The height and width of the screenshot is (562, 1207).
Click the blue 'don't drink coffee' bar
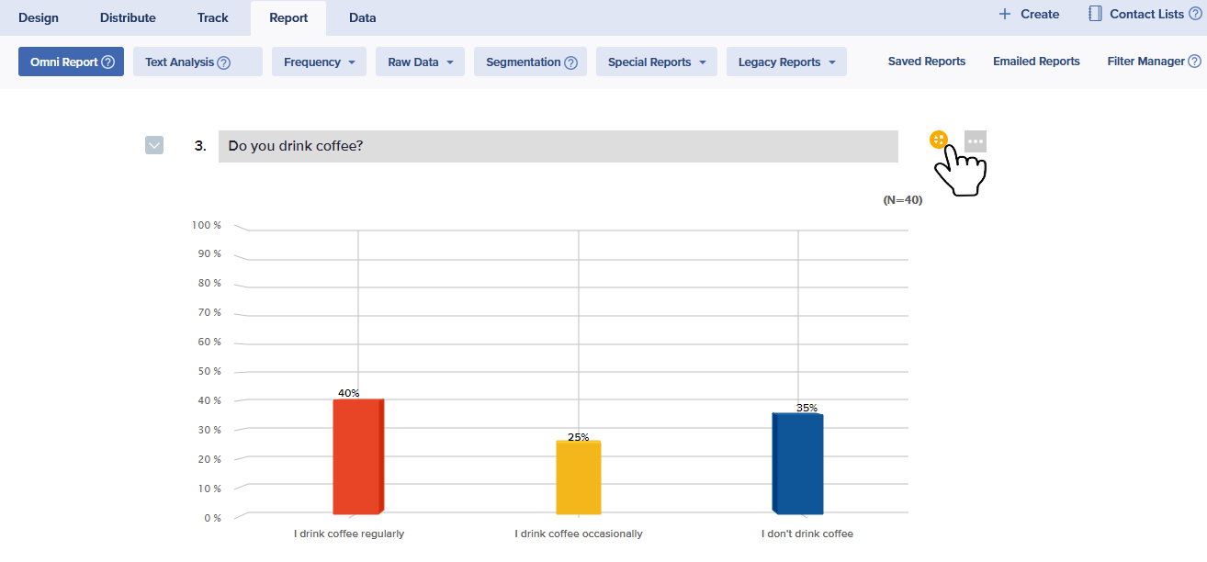pos(797,465)
